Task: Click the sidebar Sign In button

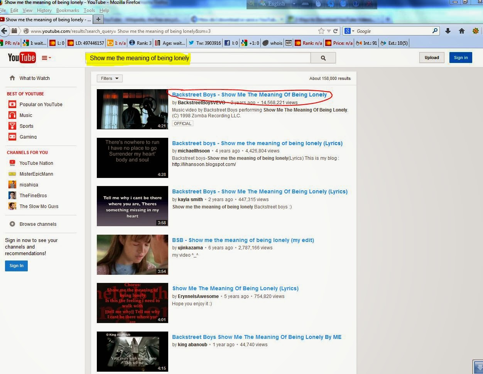Action: click(x=16, y=266)
